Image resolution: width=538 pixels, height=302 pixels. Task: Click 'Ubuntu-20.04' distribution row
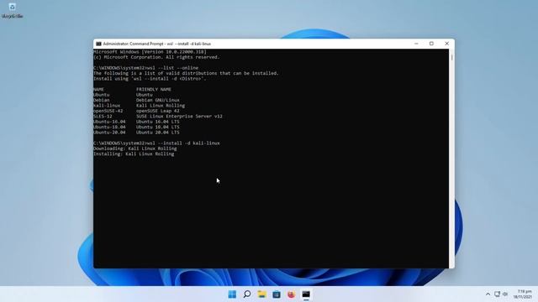136,133
